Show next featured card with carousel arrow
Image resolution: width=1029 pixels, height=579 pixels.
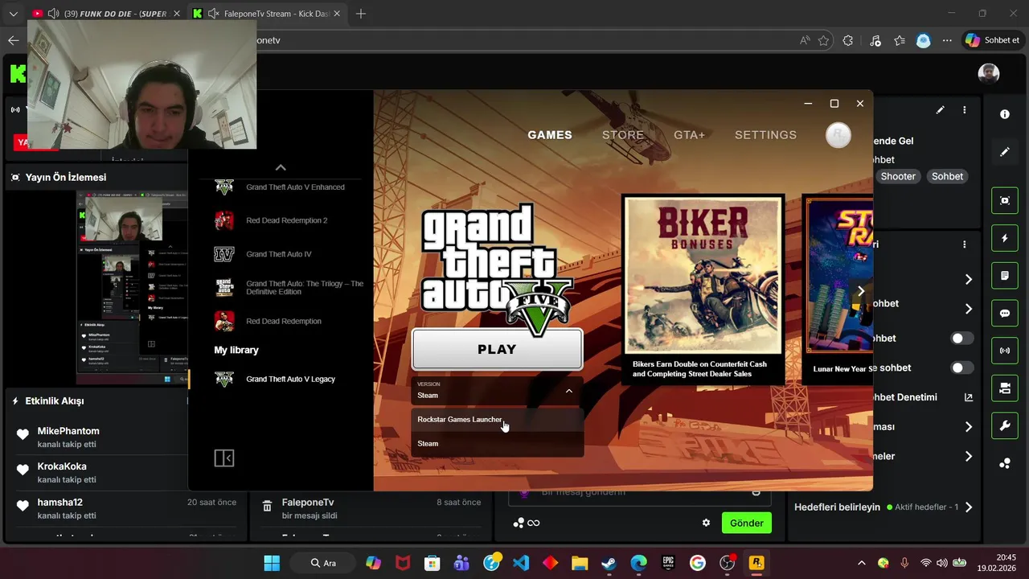click(x=860, y=291)
